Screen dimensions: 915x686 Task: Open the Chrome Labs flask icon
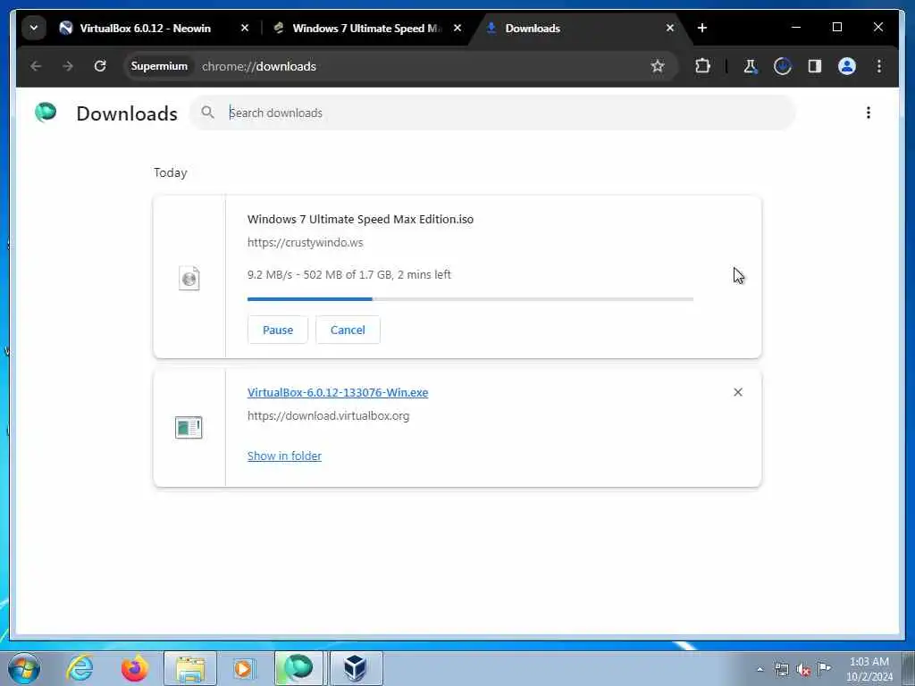750,66
